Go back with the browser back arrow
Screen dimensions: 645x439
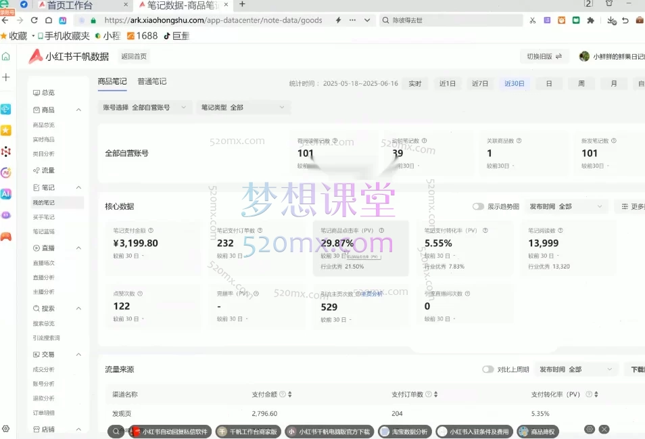tap(5, 20)
